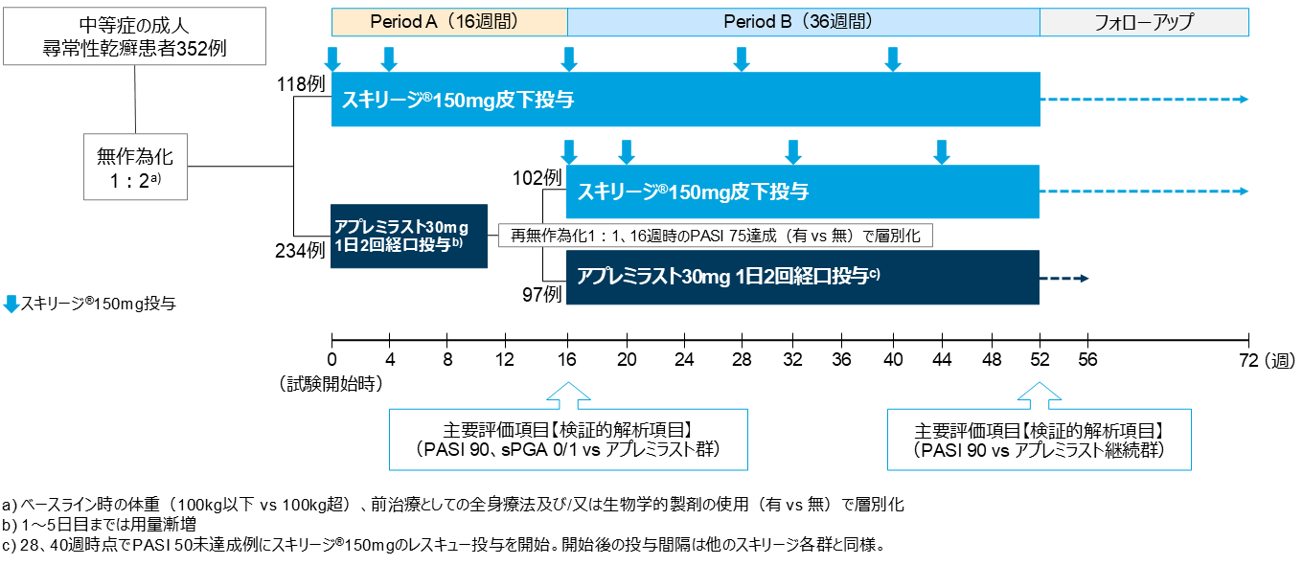Image resolution: width=1303 pixels, height=565 pixels.
Task: Click the 97例 label
Action: [x=541, y=295]
